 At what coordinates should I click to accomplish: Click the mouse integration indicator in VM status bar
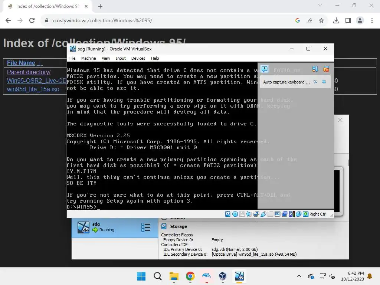[x=299, y=214]
